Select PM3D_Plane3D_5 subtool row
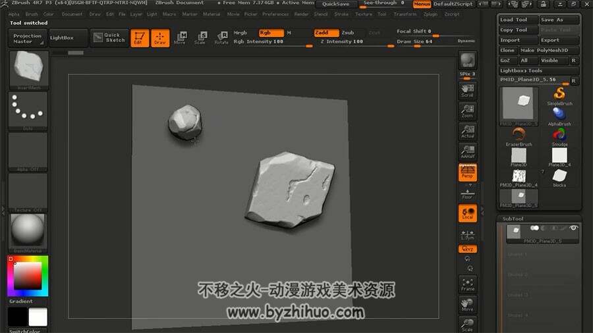The image size is (593, 333). 542,234
